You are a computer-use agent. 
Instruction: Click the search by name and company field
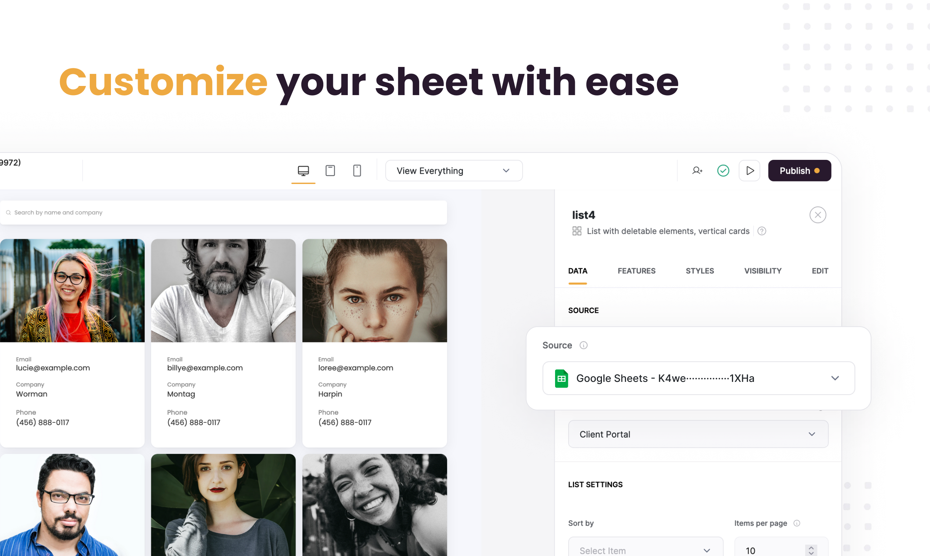click(x=225, y=213)
